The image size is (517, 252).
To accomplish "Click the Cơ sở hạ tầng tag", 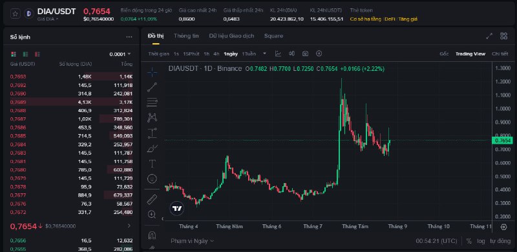I will (x=365, y=19).
